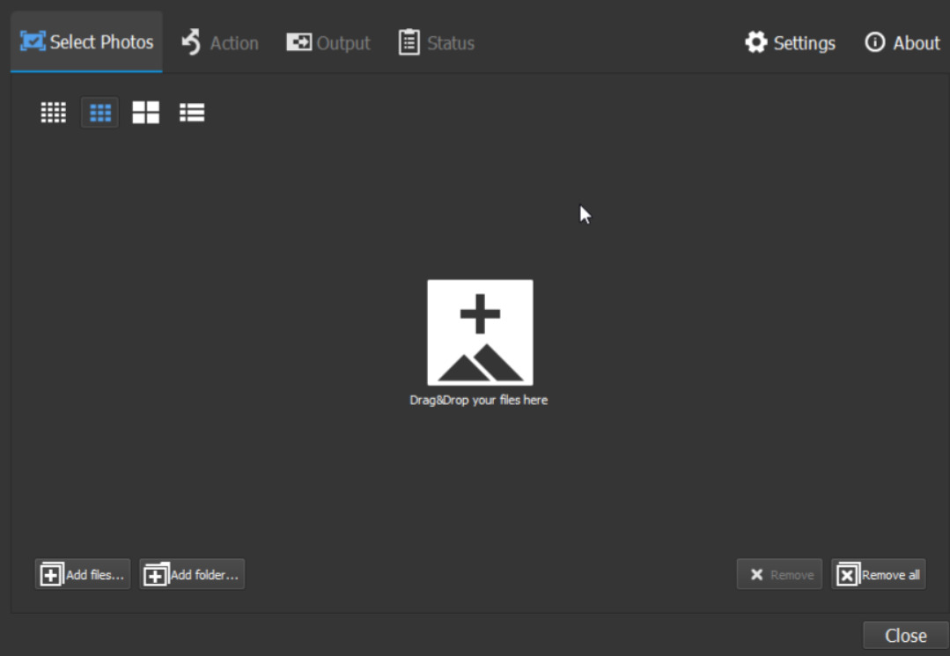Image resolution: width=950 pixels, height=656 pixels.
Task: Click the Remove button
Action: pyautogui.click(x=779, y=574)
